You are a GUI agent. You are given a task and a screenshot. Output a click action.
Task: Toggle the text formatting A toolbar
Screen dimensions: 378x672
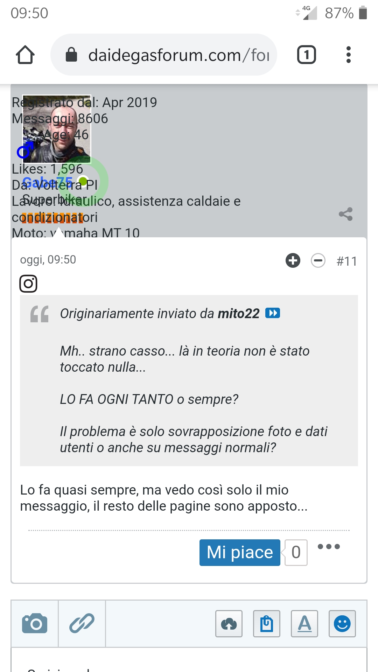[x=304, y=624]
